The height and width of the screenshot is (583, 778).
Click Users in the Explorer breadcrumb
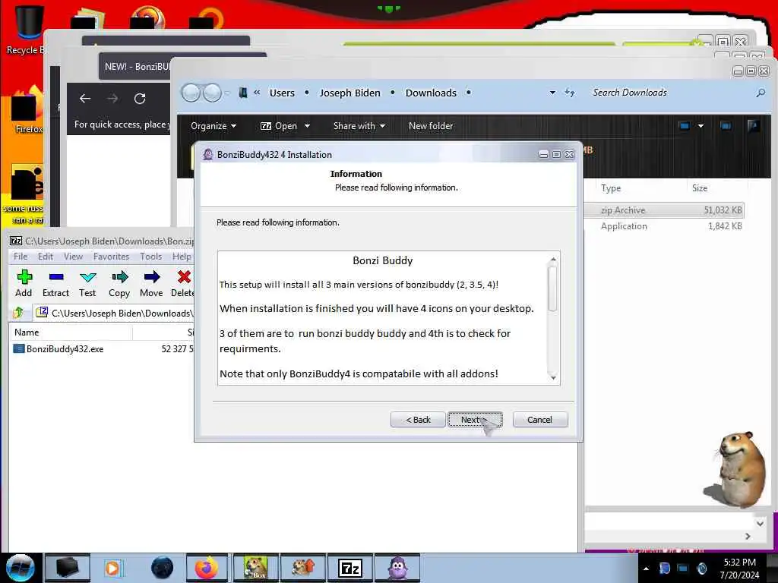coord(282,93)
